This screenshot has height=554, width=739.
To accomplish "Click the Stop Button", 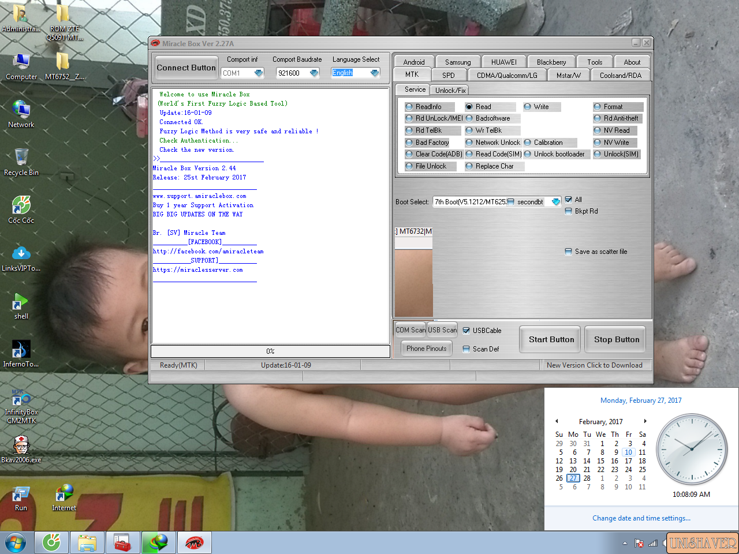I will pyautogui.click(x=617, y=339).
